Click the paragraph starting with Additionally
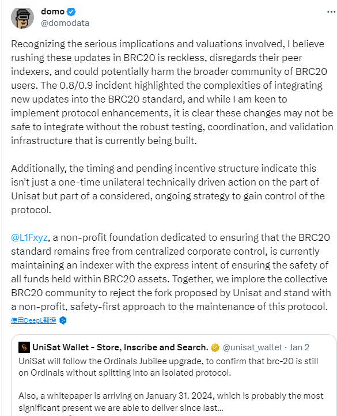 pyautogui.click(x=168, y=189)
